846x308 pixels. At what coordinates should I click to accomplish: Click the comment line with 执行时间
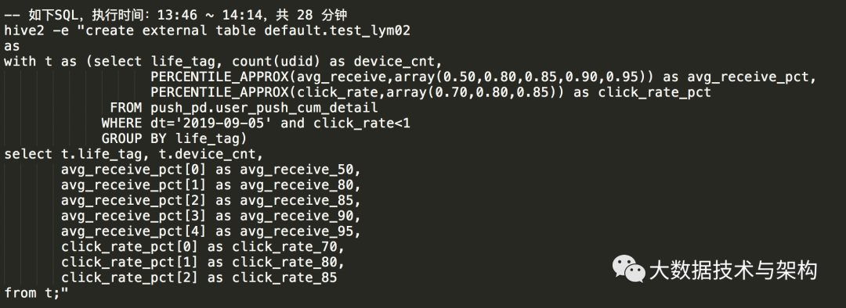(175, 15)
